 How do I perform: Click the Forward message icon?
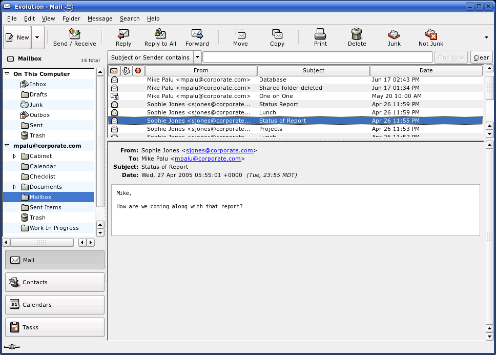pyautogui.click(x=197, y=37)
